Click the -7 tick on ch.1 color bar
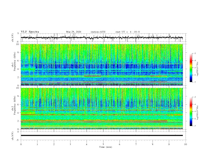209x162 pixels. point(194,82)
